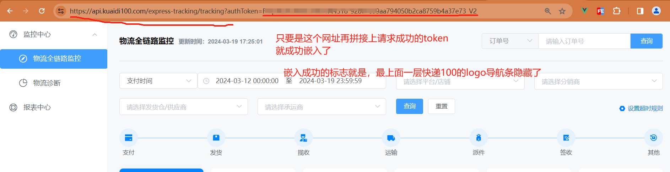
Task: Click the 其他 stage icon
Action: pos(653,138)
